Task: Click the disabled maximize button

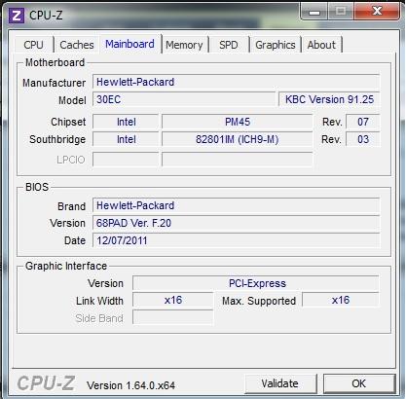Action: tap(341, 12)
